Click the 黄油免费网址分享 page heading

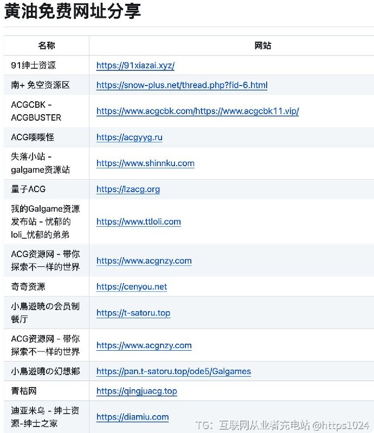(73, 11)
